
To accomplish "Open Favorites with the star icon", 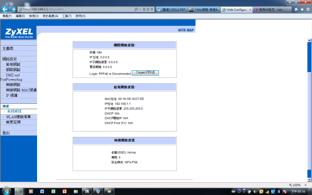I will click(302, 9).
